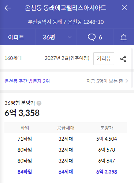Click the 타입 column header
The image size is (134, 183).
coord(25,128)
